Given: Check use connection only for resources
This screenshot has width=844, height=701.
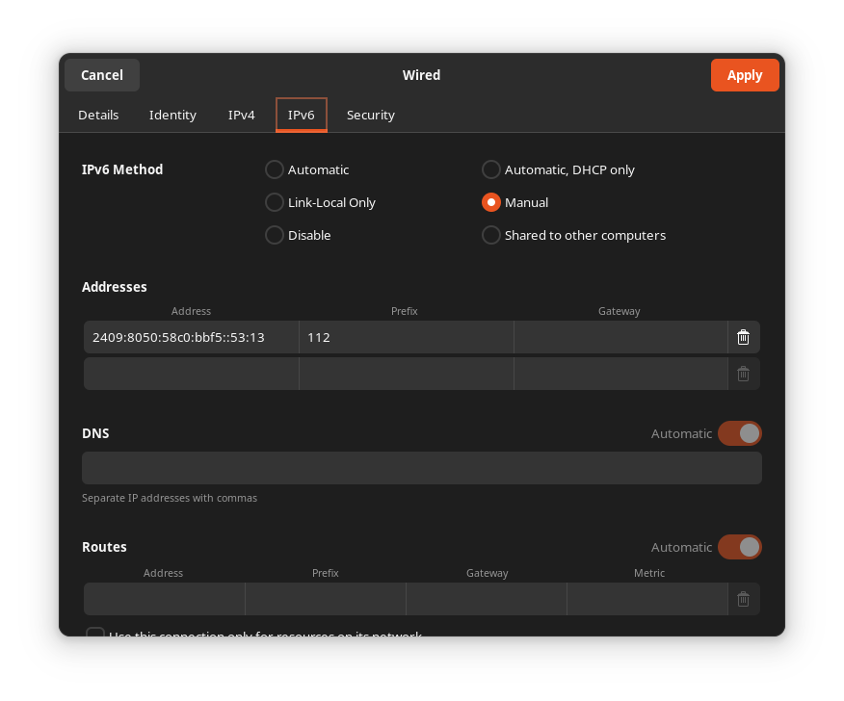Looking at the screenshot, I should [95, 632].
